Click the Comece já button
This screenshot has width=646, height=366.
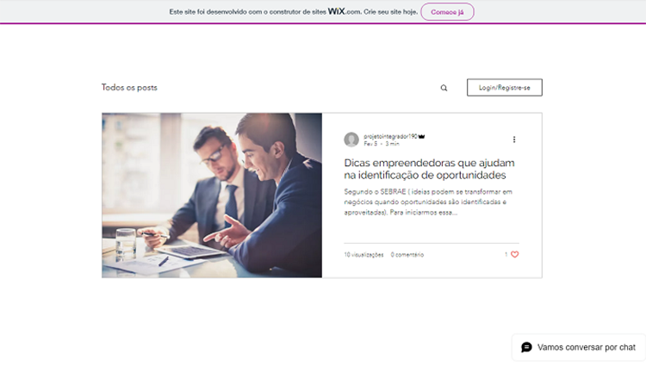coord(447,12)
